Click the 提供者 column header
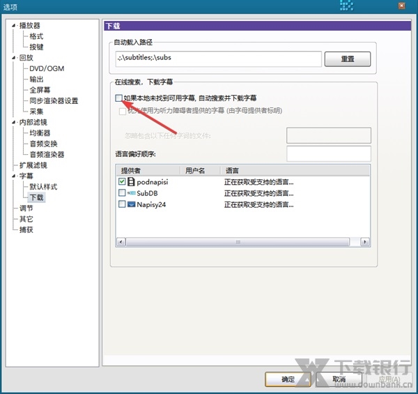418x394 pixels. click(x=148, y=170)
